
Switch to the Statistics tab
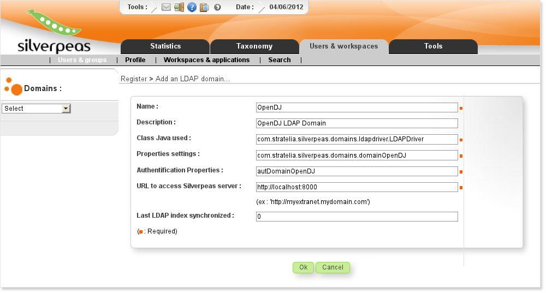(165, 46)
